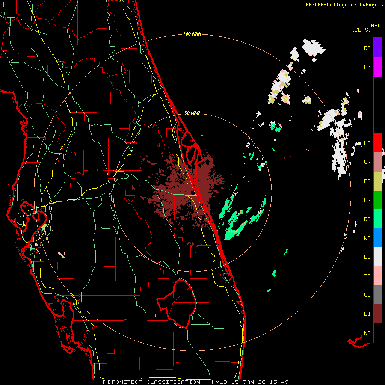Click the HA legend label

click(367, 143)
